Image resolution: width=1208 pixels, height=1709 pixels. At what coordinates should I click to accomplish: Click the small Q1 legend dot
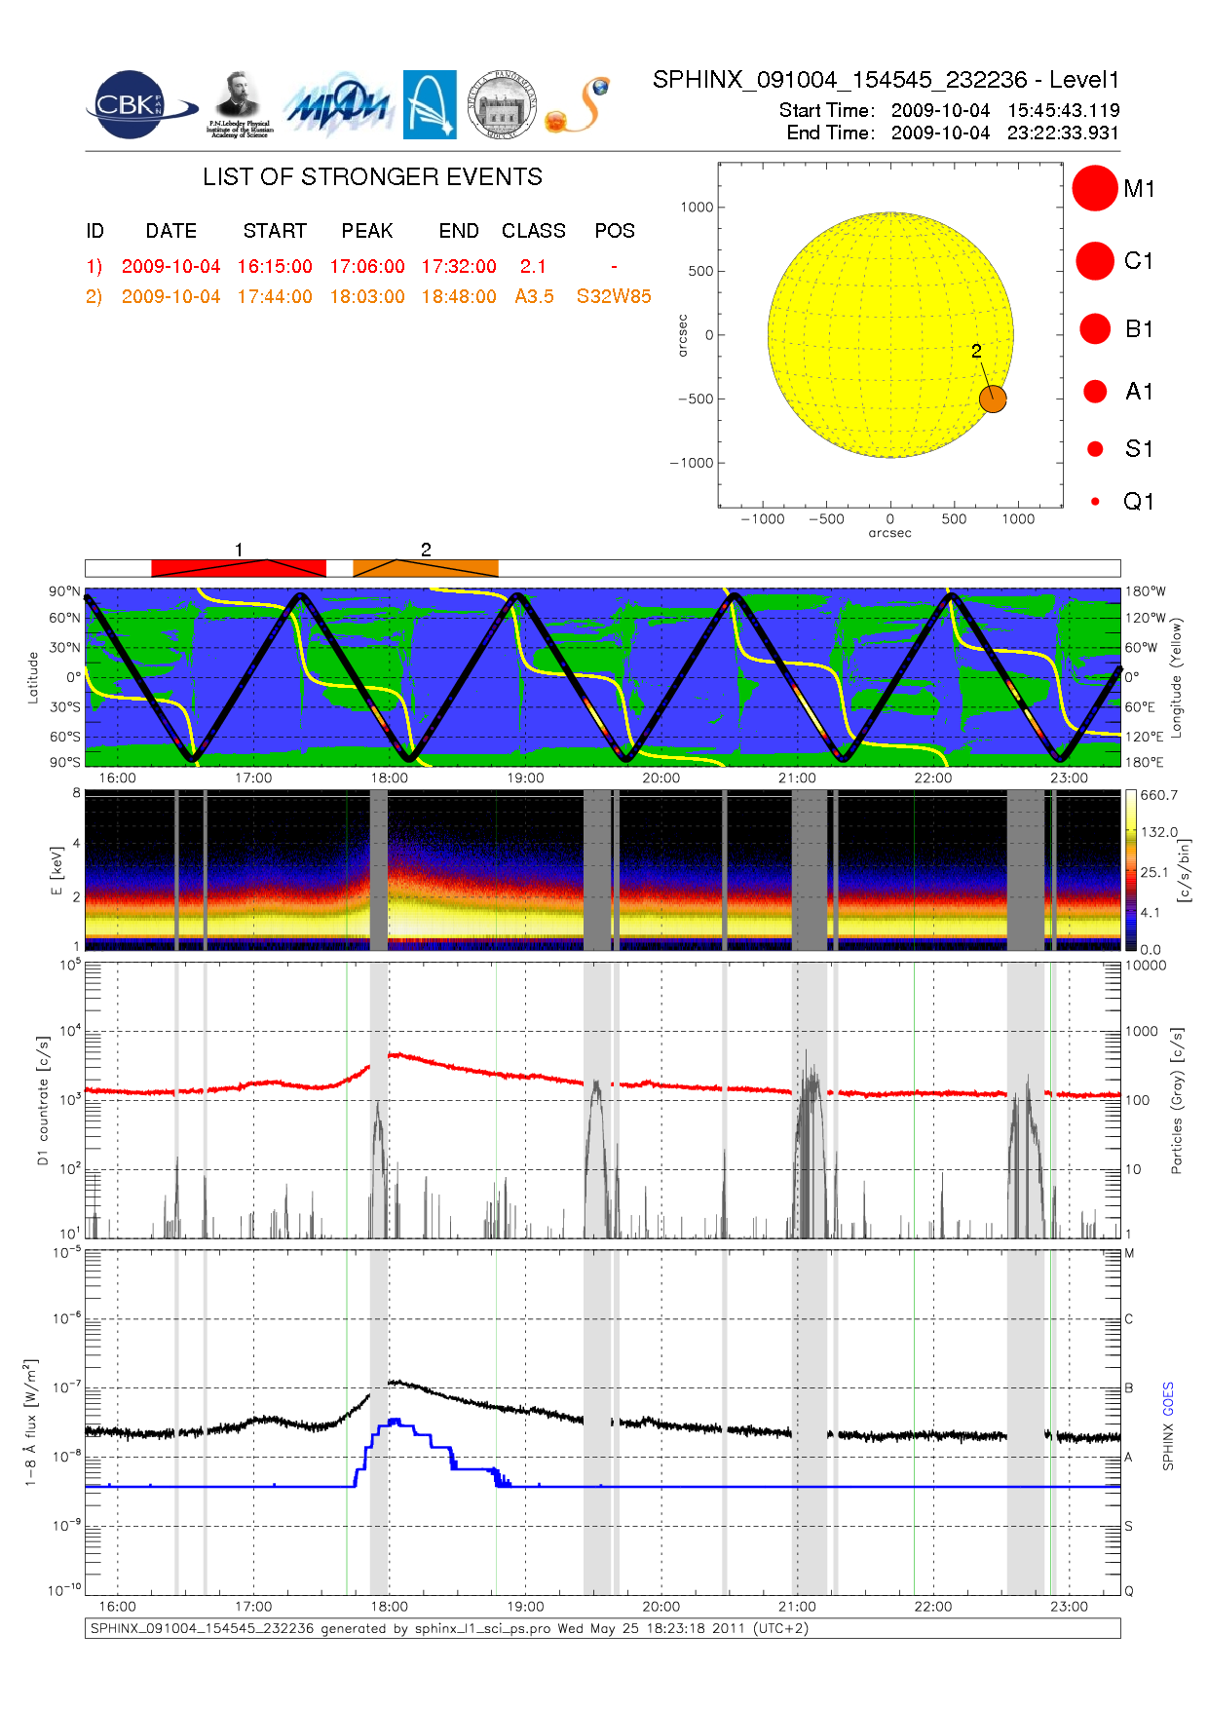coord(1095,502)
